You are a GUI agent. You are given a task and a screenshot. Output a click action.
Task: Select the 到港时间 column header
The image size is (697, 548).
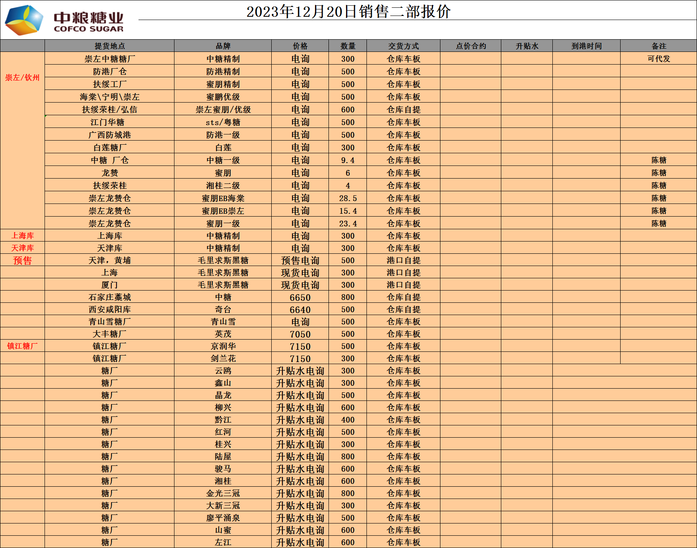[586, 46]
